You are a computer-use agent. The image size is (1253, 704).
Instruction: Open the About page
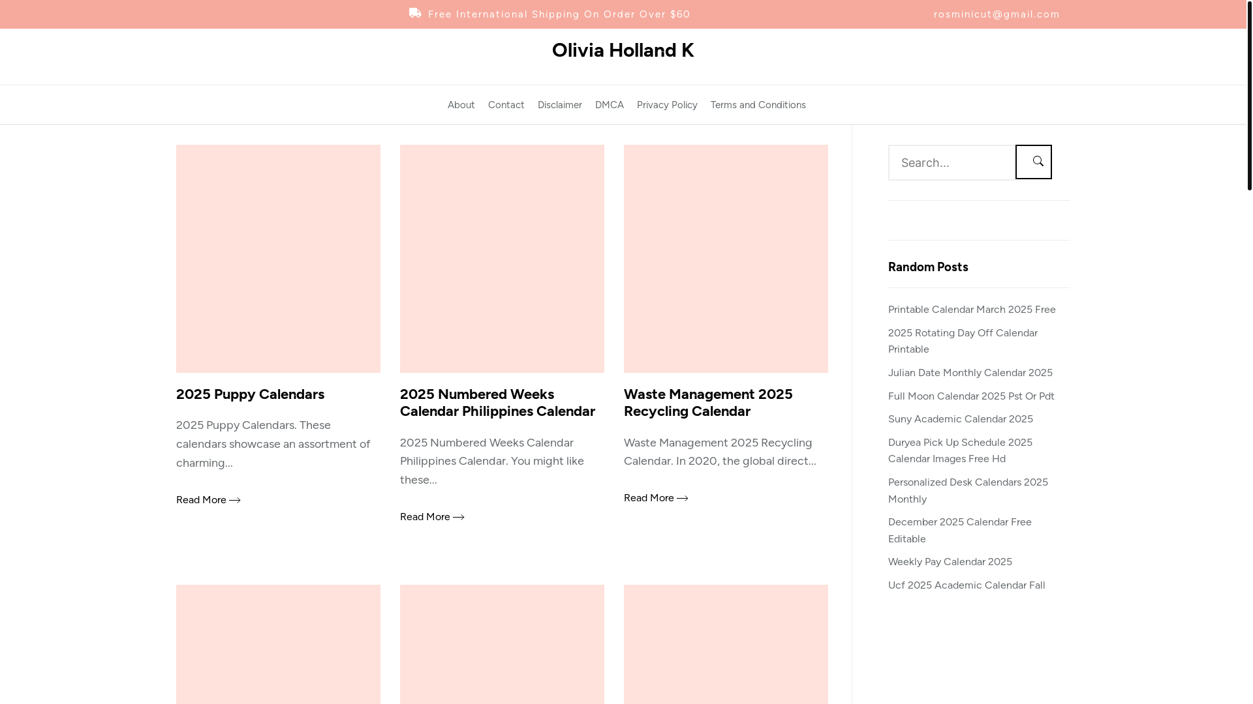tap(461, 105)
